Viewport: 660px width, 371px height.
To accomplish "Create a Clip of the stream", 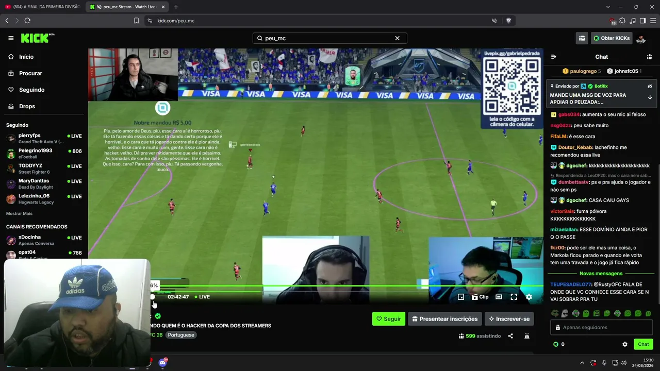I will (x=480, y=297).
